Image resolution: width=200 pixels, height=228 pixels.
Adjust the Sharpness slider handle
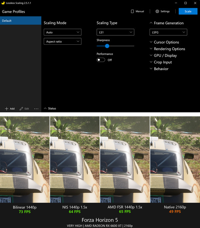(x=107, y=46)
